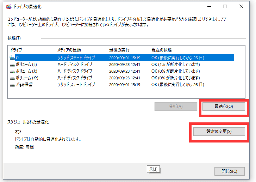Viewport: 256px width, 182px height.
Task: Sort by the ドライブ column header
Action: coord(31,50)
